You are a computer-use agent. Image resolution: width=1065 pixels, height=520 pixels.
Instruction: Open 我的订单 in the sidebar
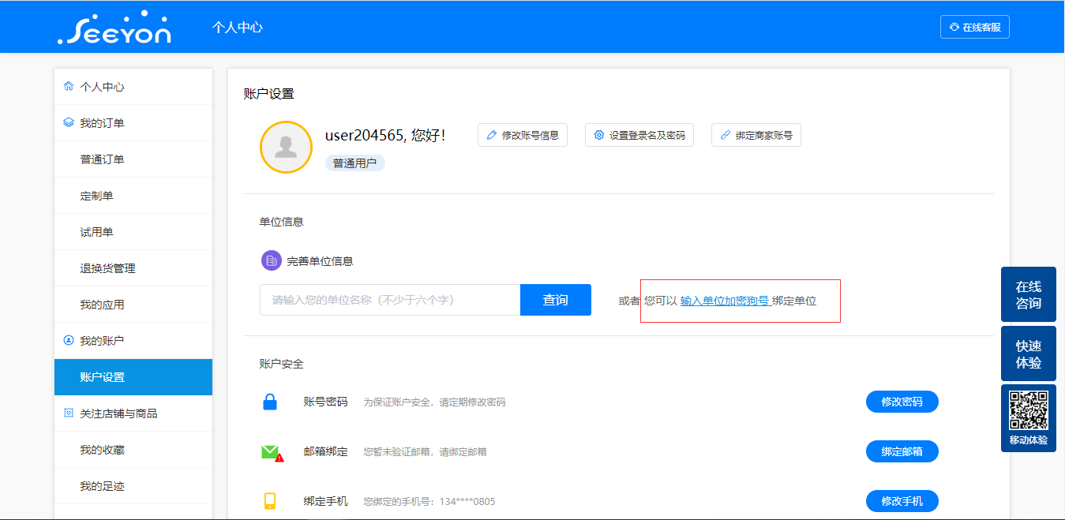click(133, 123)
